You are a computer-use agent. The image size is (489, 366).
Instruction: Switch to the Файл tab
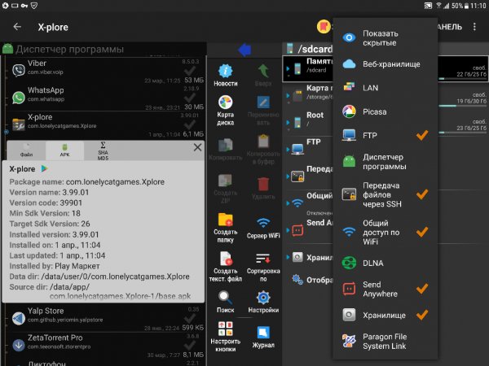27,150
